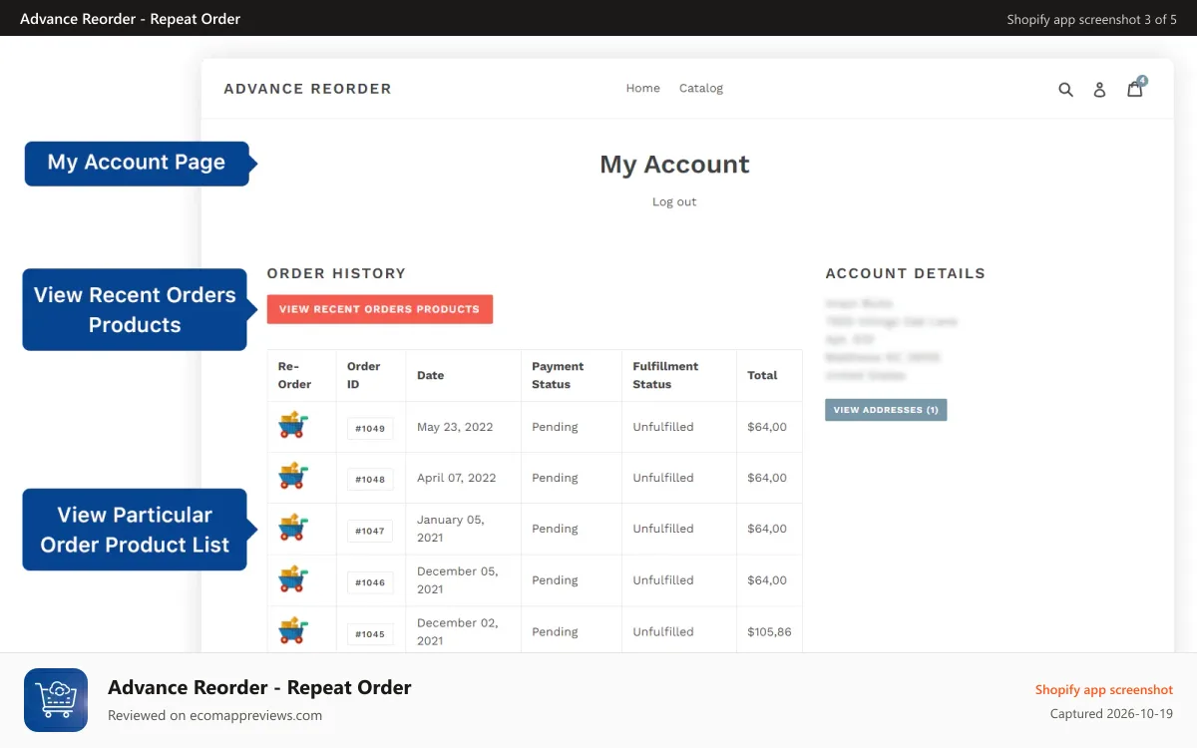Select the date May 23, 2022
Screen dimensions: 1197x748
[x=455, y=427]
